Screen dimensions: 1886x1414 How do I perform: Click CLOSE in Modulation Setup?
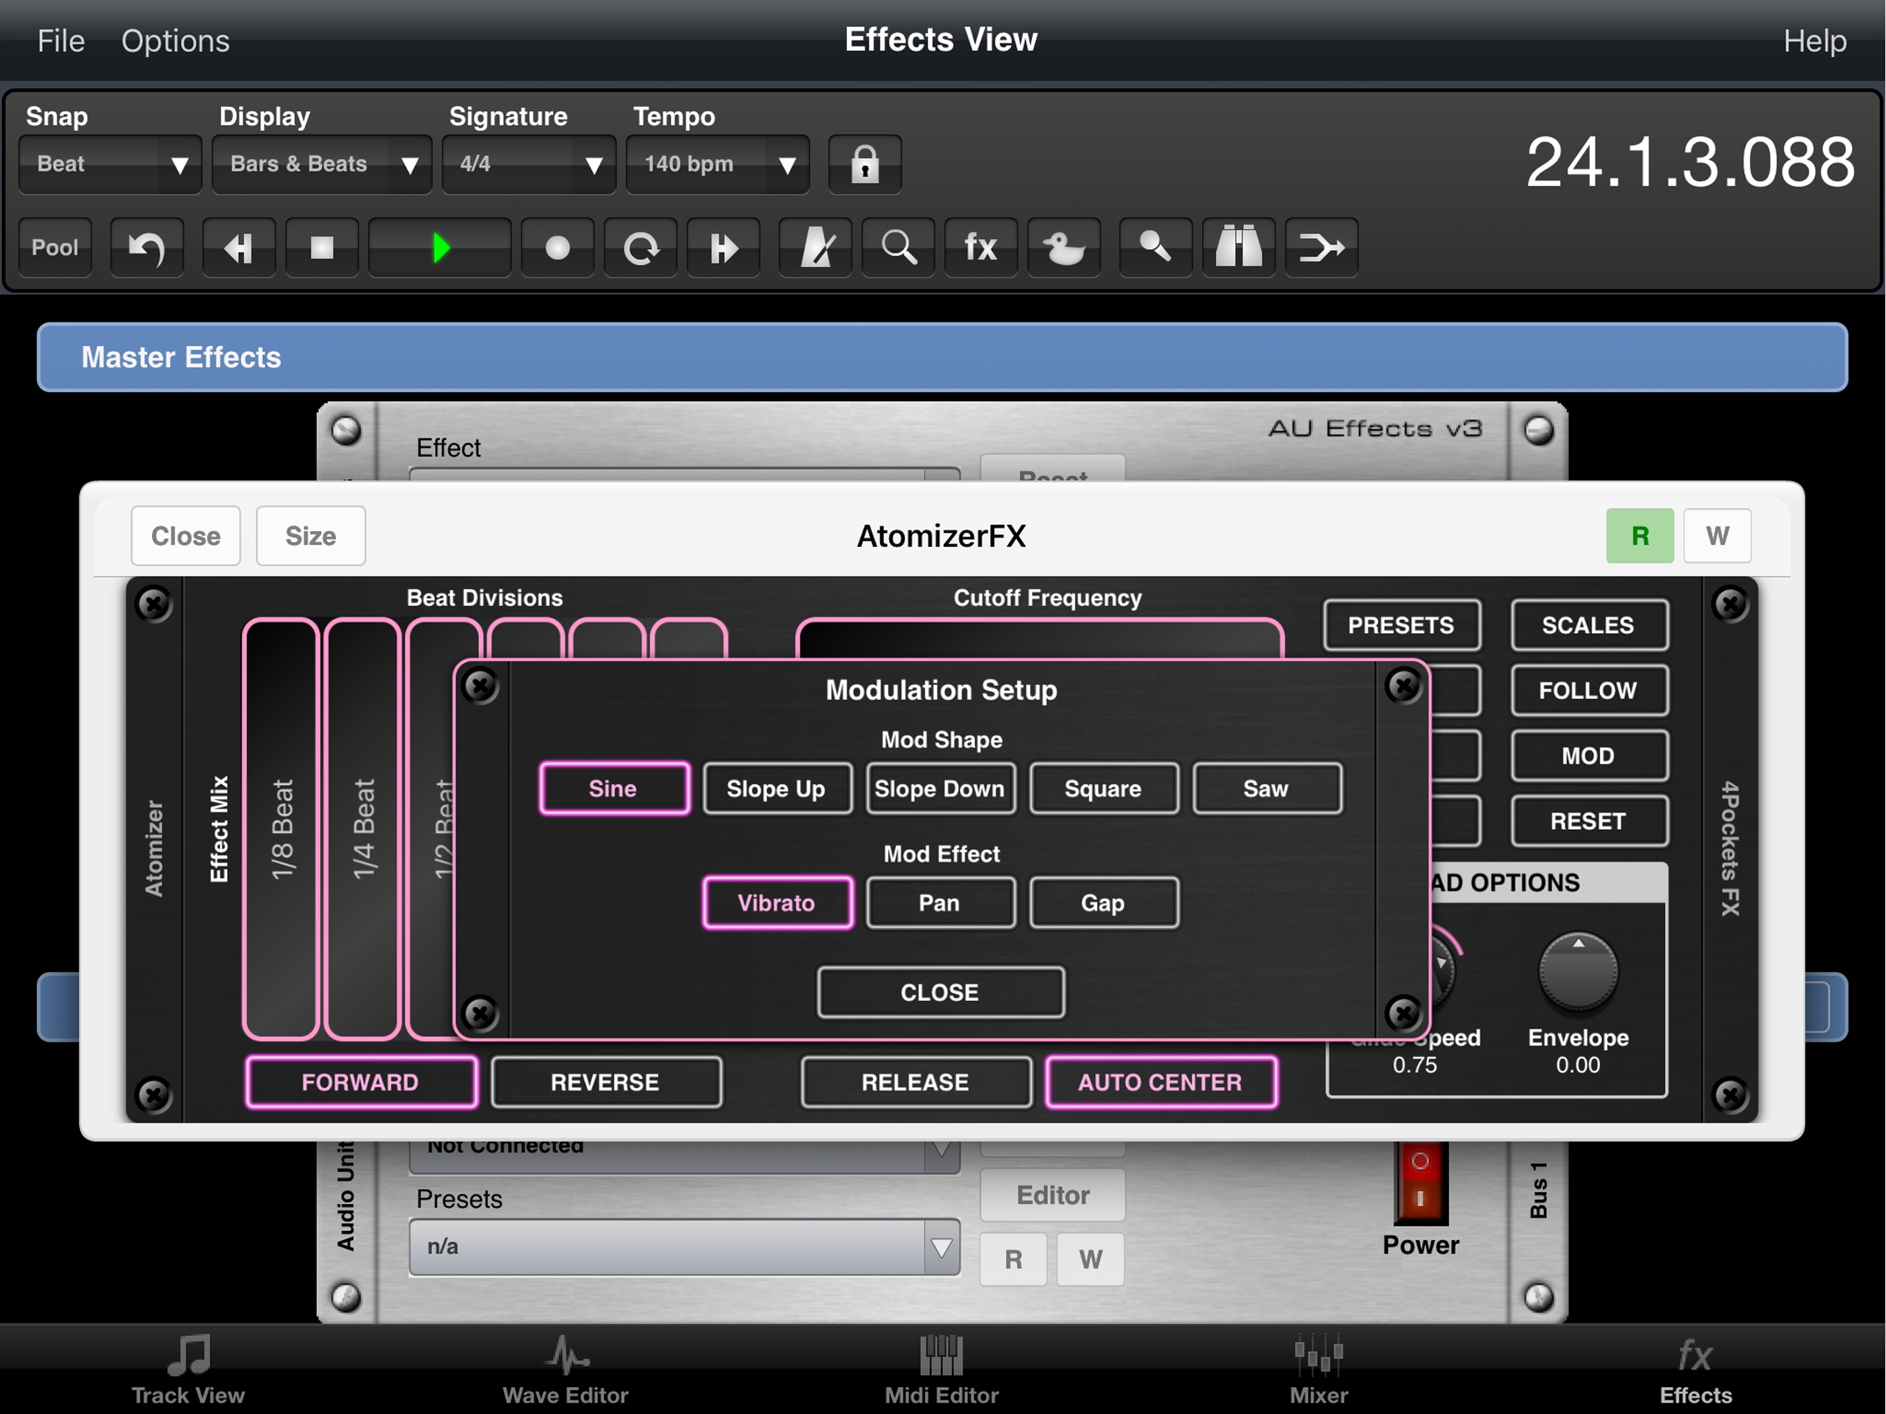pos(940,993)
